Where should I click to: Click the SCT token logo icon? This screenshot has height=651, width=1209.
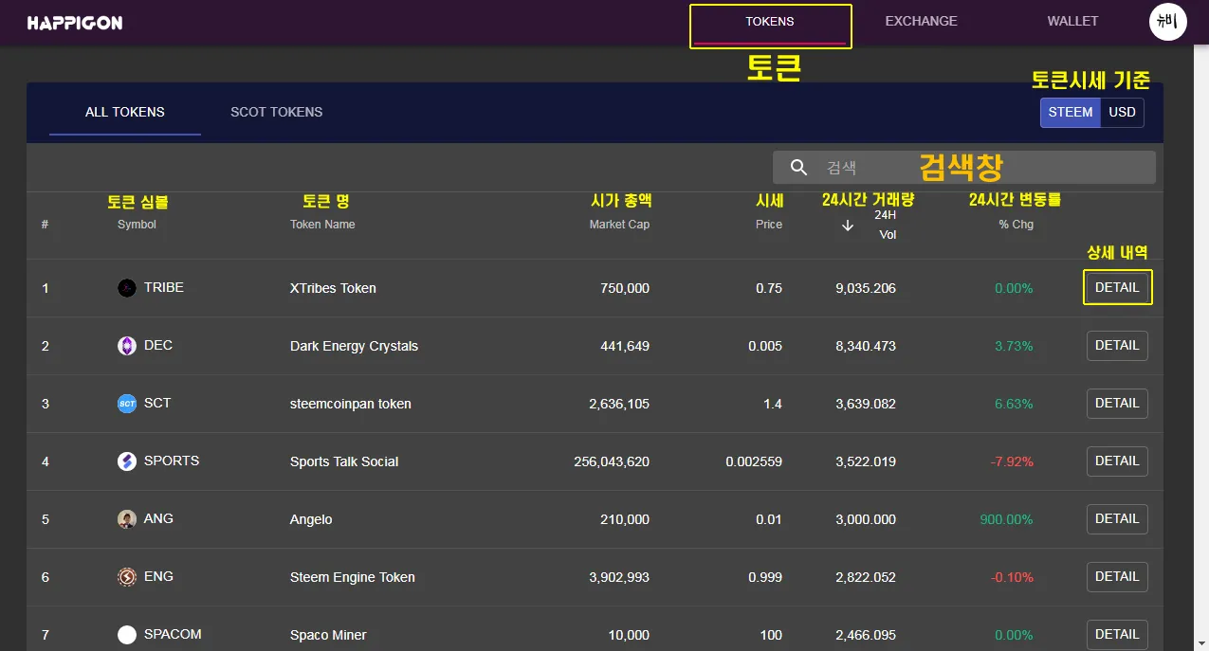pos(127,404)
